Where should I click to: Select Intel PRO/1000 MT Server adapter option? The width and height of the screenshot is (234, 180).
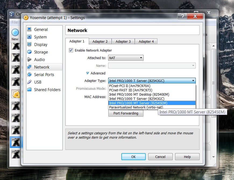(137, 103)
